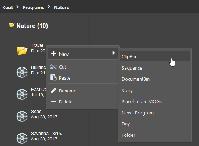The height and width of the screenshot is (146, 199).
Task: Select the Seas item name
Action: tap(36, 112)
